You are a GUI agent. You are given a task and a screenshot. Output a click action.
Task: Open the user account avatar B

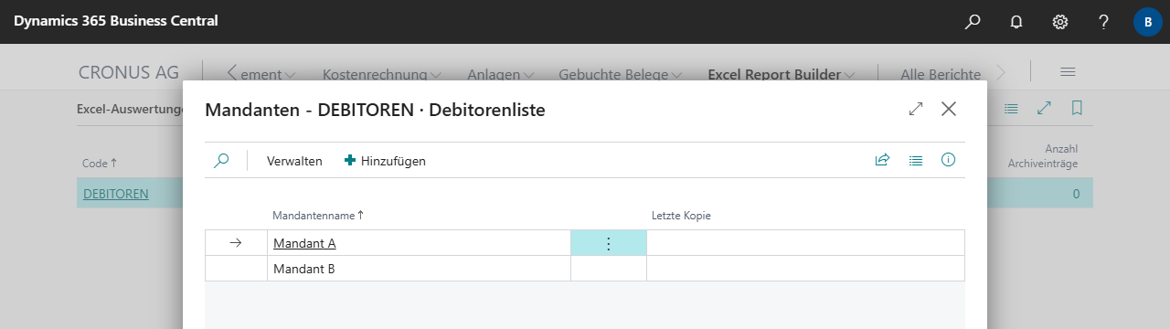1148,21
